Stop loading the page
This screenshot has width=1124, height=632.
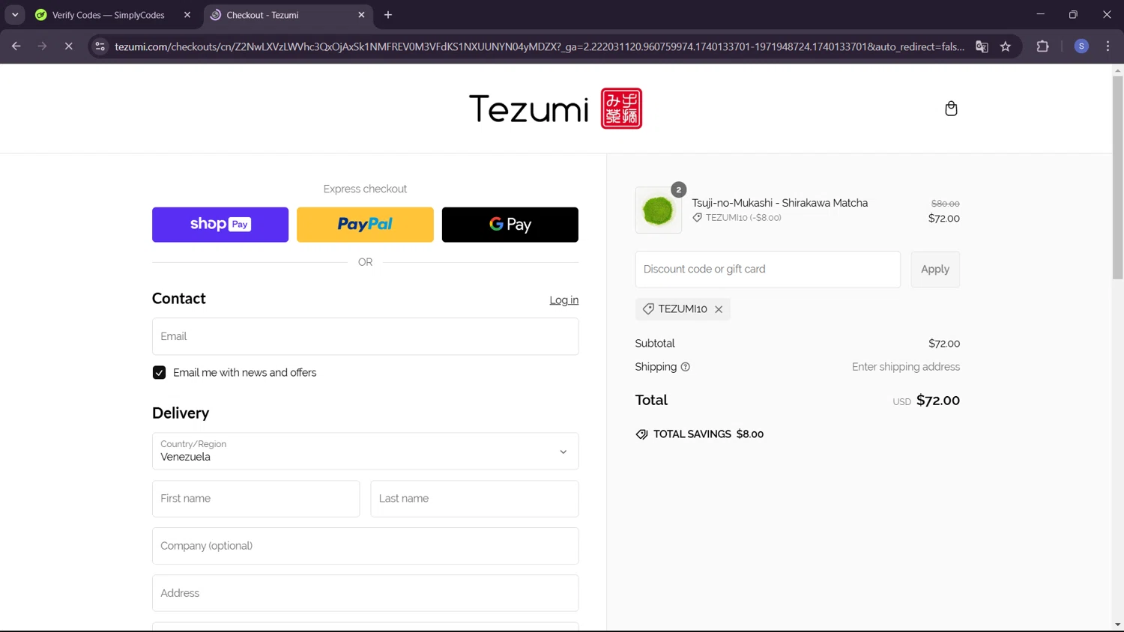pyautogui.click(x=68, y=46)
